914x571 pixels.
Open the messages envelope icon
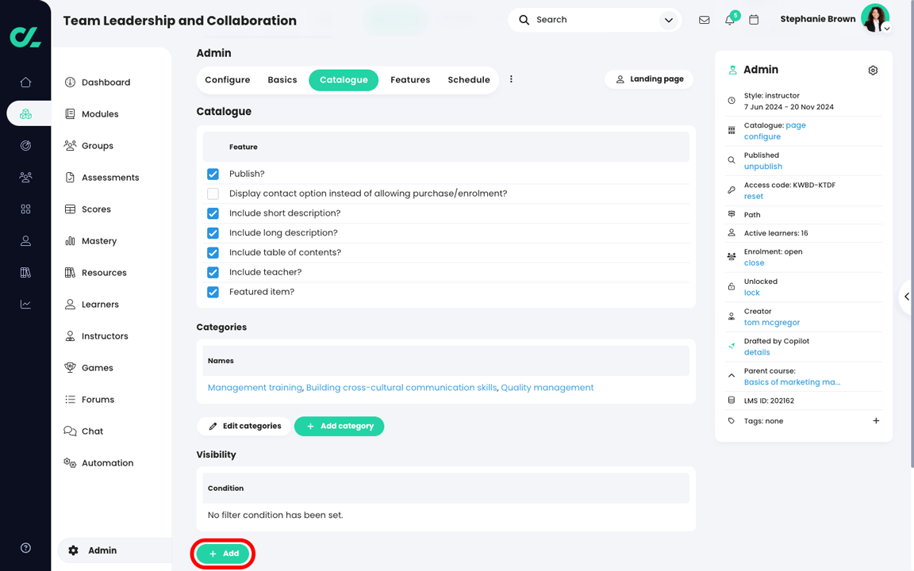(x=705, y=20)
